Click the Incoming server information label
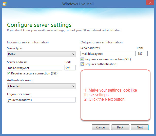 (28, 42)
